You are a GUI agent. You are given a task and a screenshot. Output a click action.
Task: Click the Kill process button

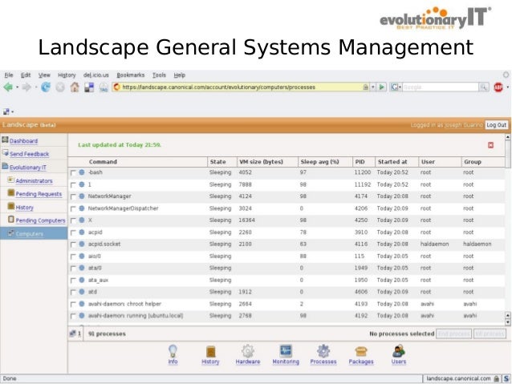pos(490,333)
